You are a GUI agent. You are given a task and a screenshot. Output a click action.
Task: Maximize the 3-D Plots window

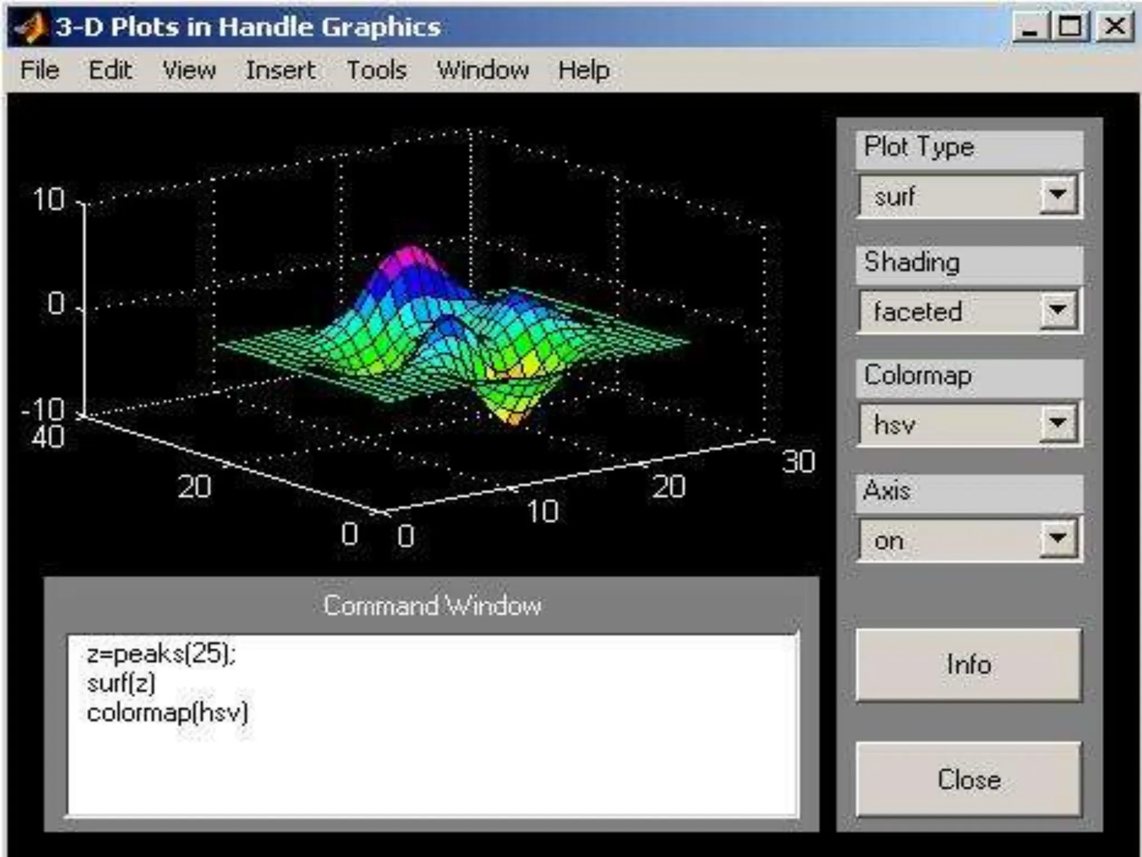click(x=1070, y=27)
